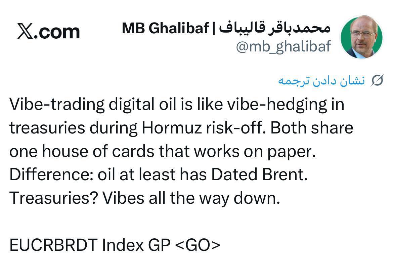
Task: Click the 'EUCRBRDT' ticker text
Action: pyautogui.click(x=53, y=245)
